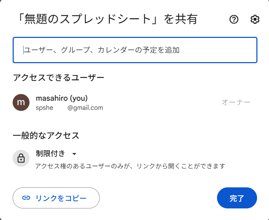Click the brown 'm' avatar of masahiro
The width and height of the screenshot is (269, 220).
point(21,102)
